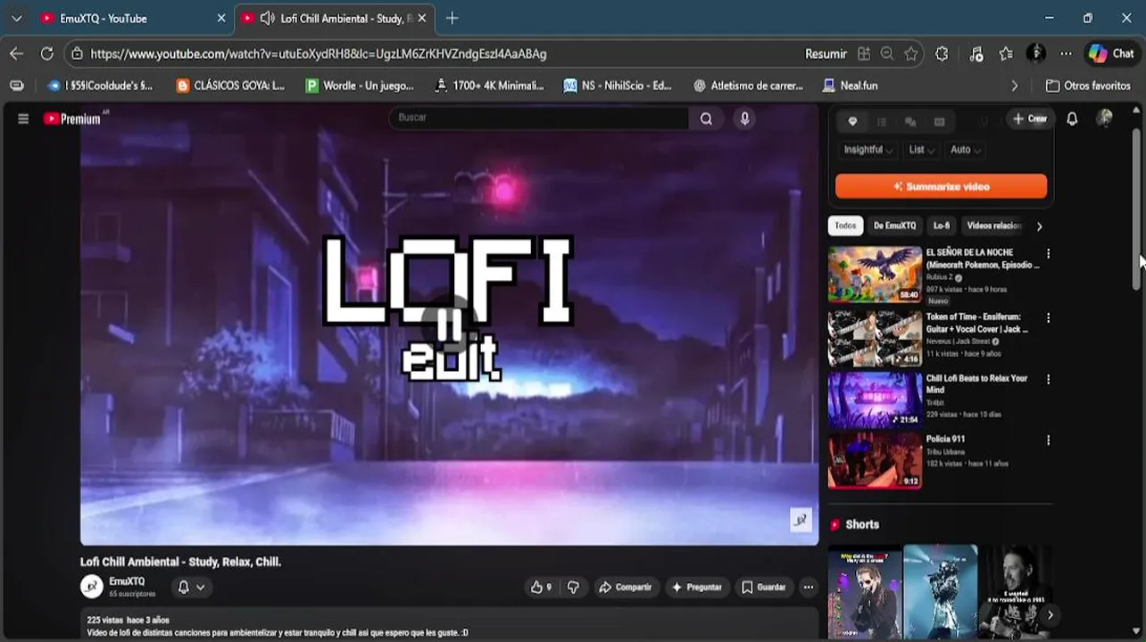Screen dimensions: 1146x642
Task: Start voice search with the microphone
Action: [744, 119]
